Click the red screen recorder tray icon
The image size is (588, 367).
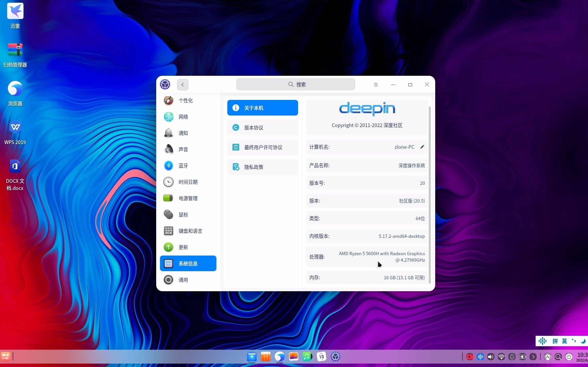click(470, 356)
